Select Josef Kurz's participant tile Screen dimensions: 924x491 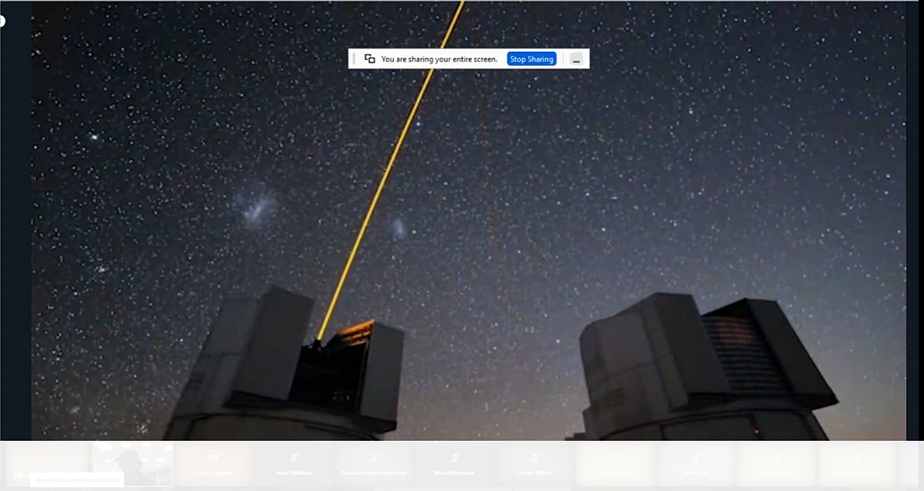point(695,464)
